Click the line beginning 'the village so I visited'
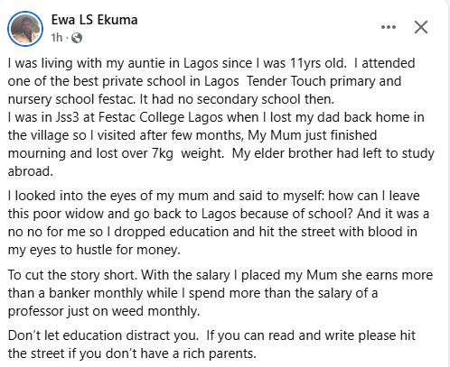The width and height of the screenshot is (450, 367). tap(192, 135)
